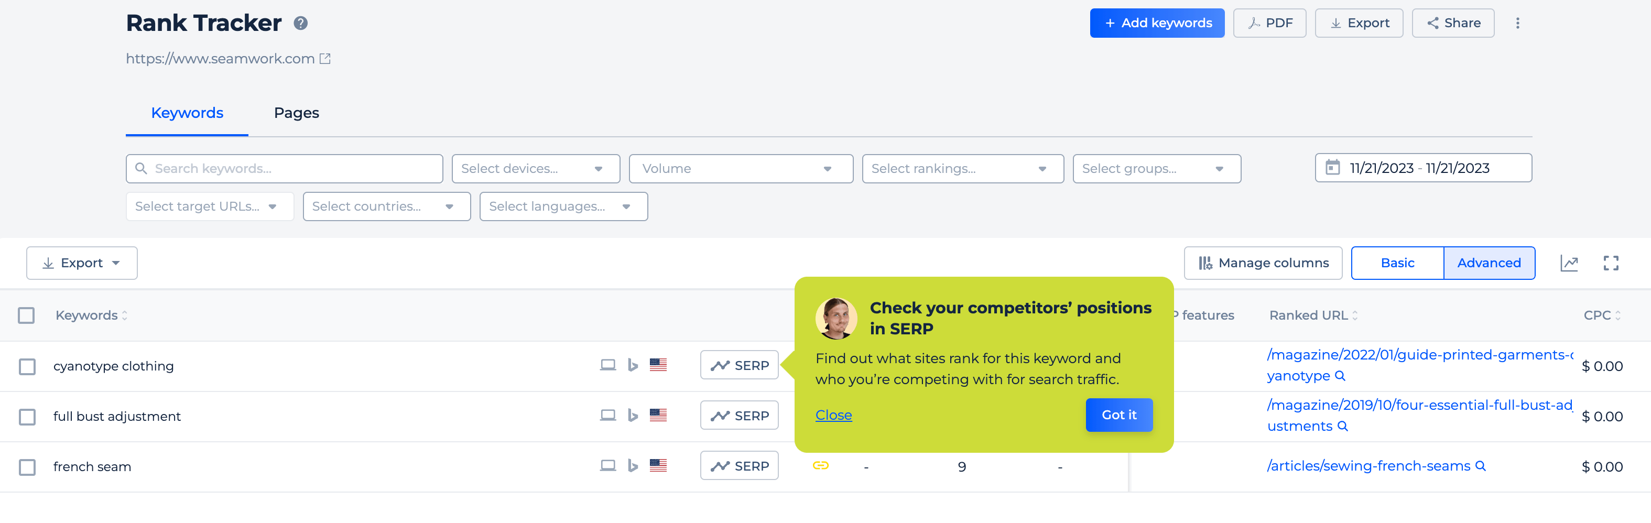The height and width of the screenshot is (523, 1651).
Task: Show the chart view icon
Action: click(x=1568, y=263)
